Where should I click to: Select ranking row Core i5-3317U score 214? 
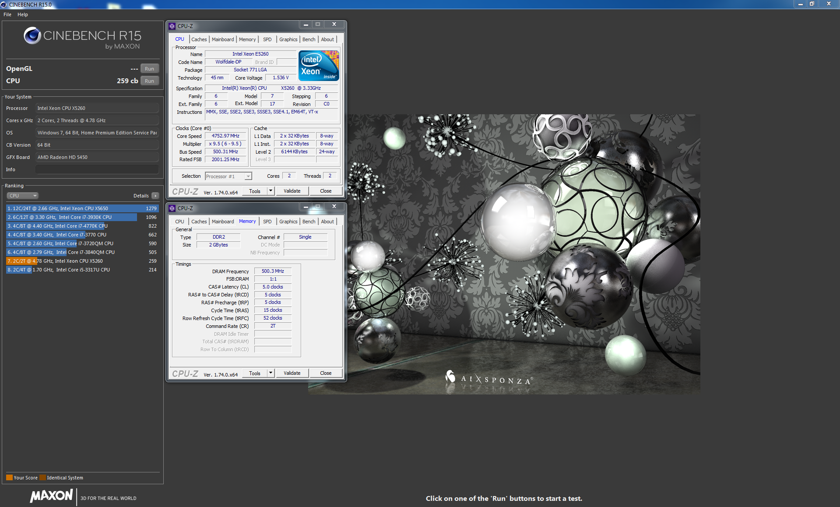click(x=82, y=270)
